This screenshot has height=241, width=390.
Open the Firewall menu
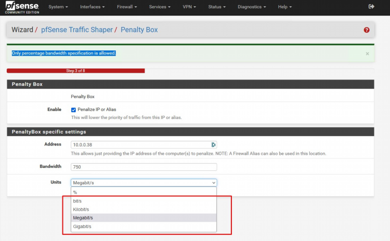(127, 7)
